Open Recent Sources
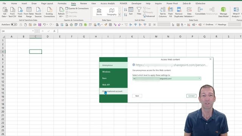The height and width of the screenshot is (136, 242). click(x=38, y=12)
